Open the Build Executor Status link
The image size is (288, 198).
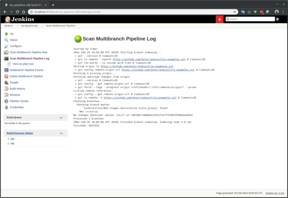[x=20, y=133]
